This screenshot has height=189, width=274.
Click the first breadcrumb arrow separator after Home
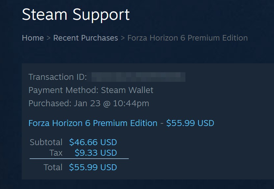[x=48, y=38]
